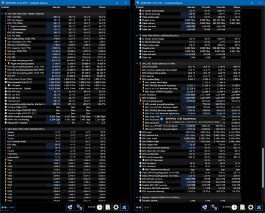Image resolution: width=265 pixels, height=213 pixels.
Task: Expand the Maghőmérsékletek row
Action: pos(6,26)
